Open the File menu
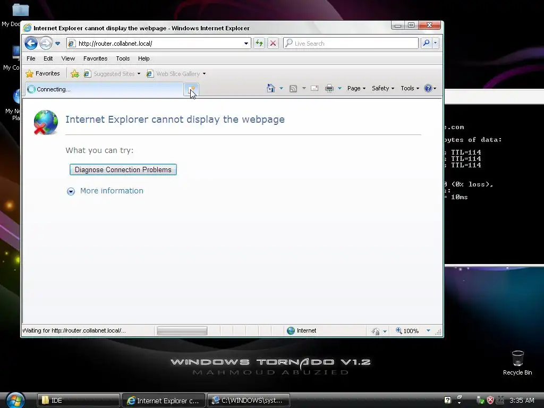 31,58
